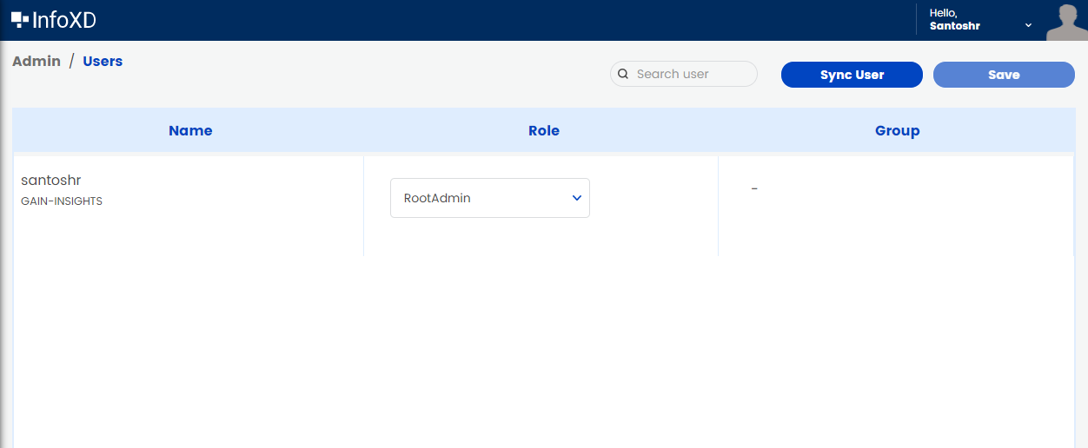Image resolution: width=1088 pixels, height=448 pixels.
Task: Expand the Santoshr account menu chevron
Action: click(1028, 25)
